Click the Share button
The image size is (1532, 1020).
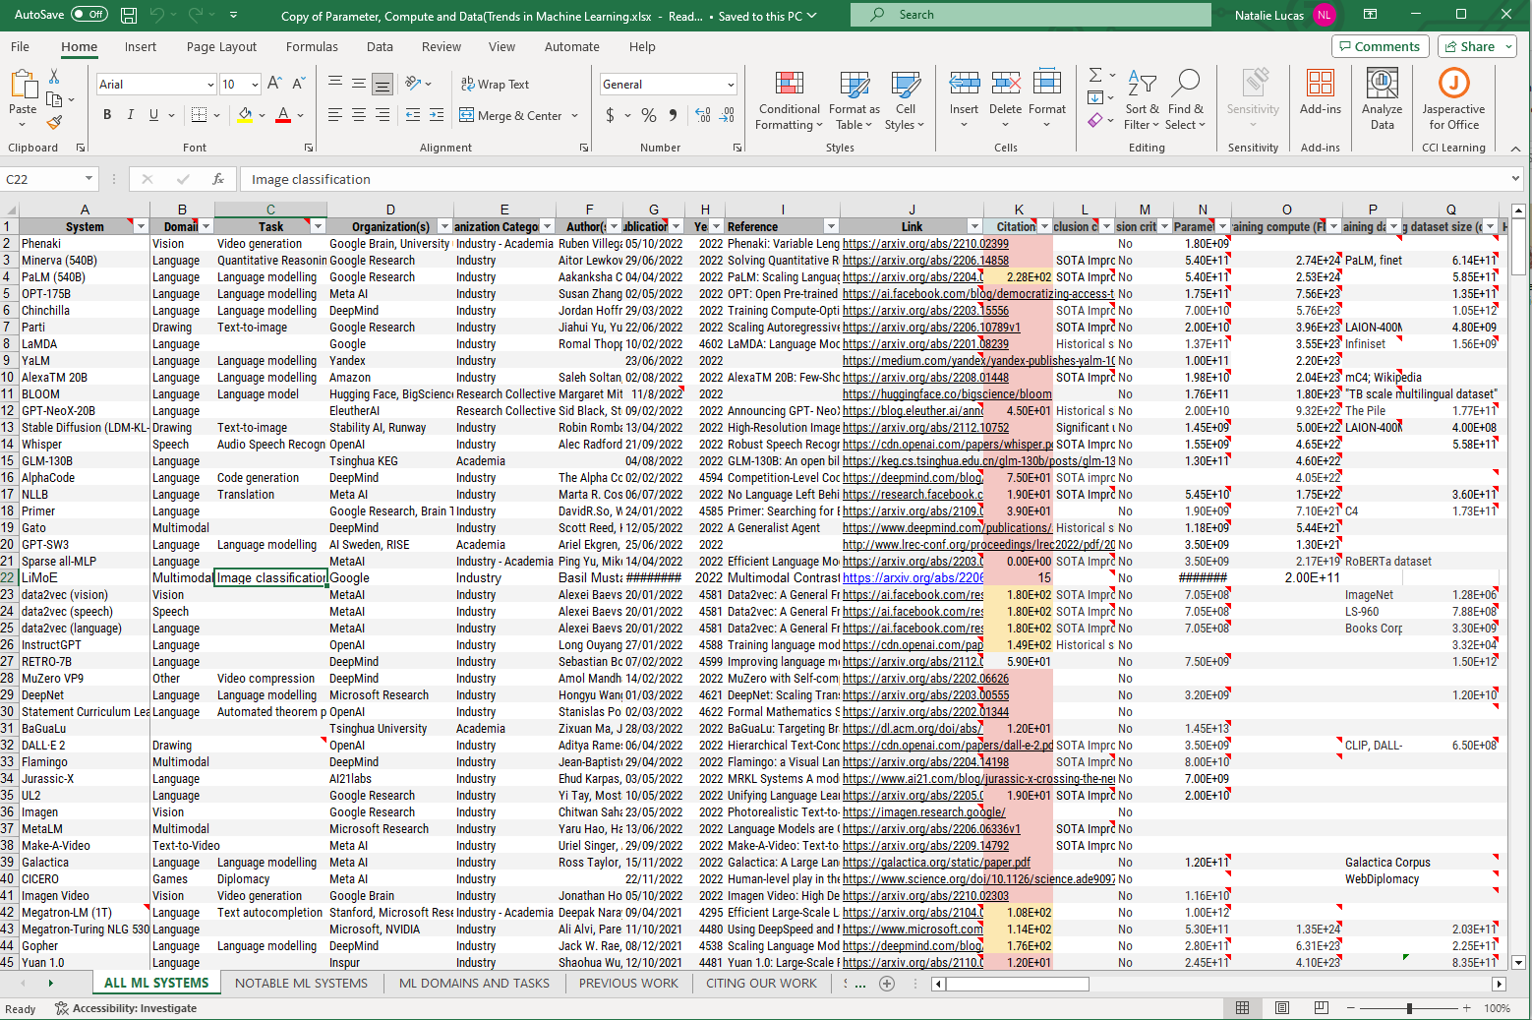[1477, 46]
